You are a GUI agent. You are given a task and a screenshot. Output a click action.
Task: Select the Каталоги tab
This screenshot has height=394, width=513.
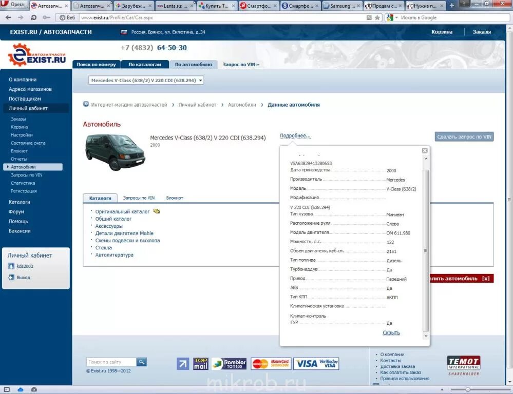[100, 198]
